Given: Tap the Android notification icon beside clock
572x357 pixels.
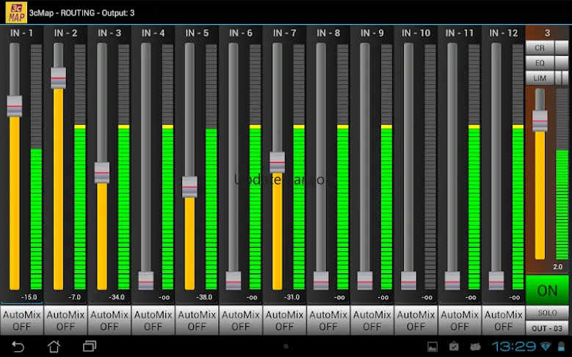Looking at the screenshot, I should click(x=475, y=346).
